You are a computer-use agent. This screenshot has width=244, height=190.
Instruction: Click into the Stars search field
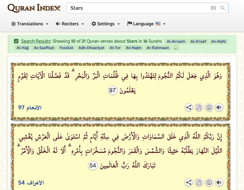tap(137, 8)
